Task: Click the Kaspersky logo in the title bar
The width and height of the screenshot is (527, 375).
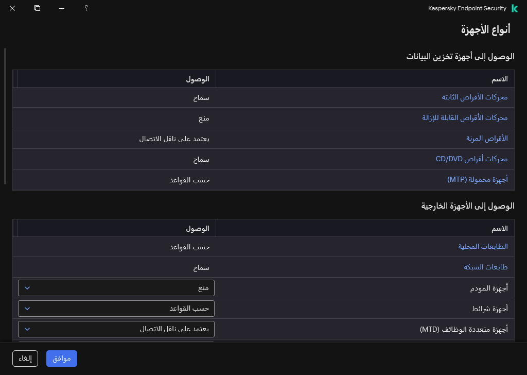Action: tap(515, 8)
